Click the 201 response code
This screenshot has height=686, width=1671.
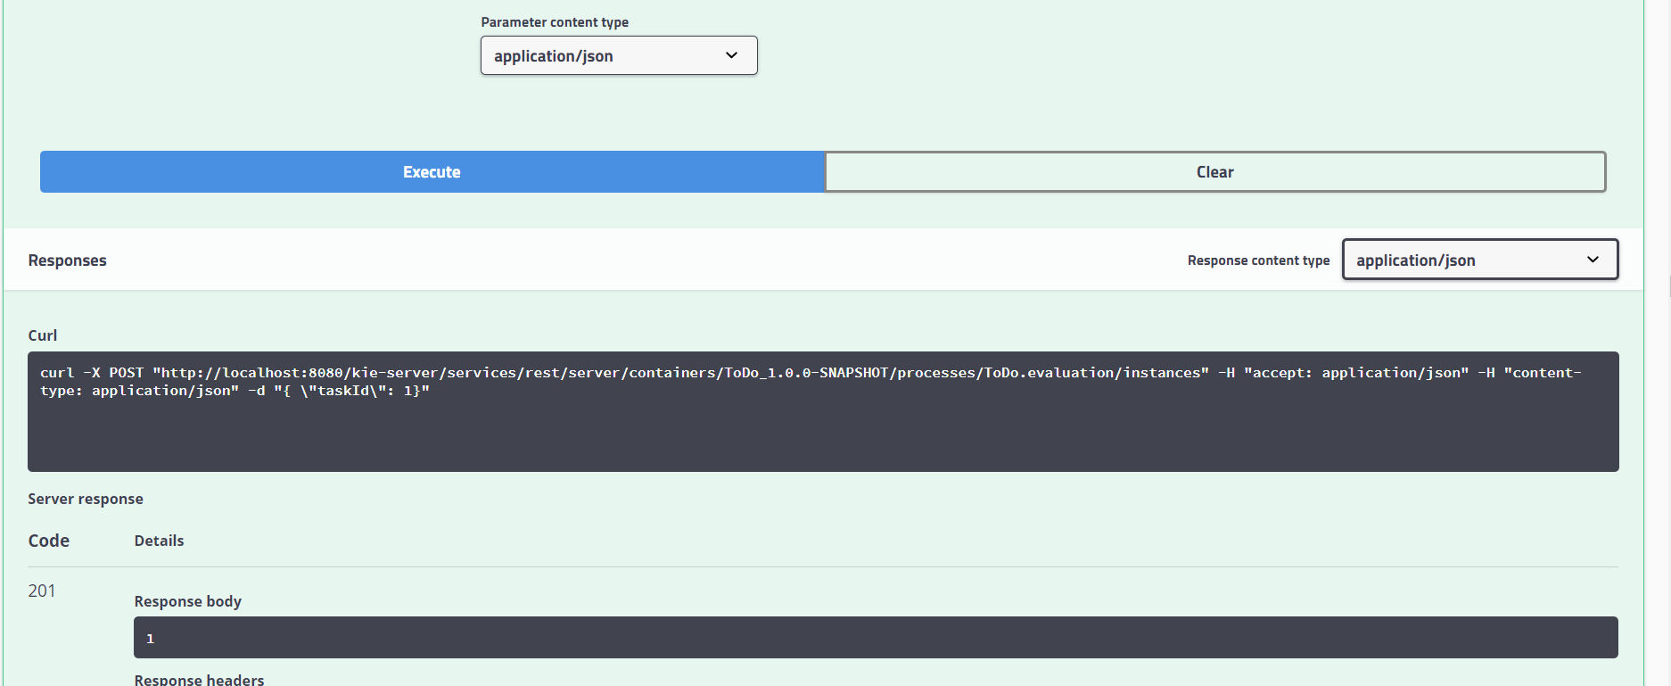(x=42, y=591)
